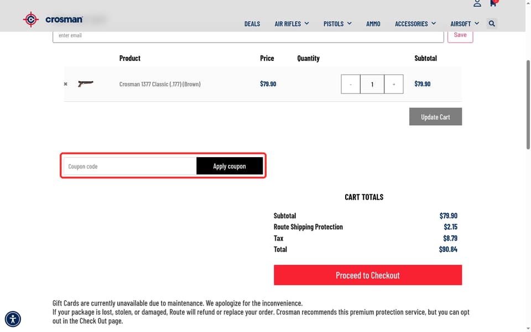Image resolution: width=531 pixels, height=332 pixels.
Task: Click the Apply coupon button
Action: tap(230, 166)
